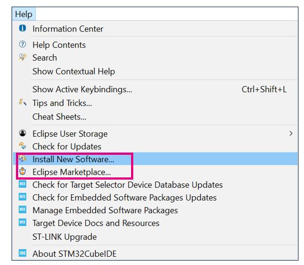Expand the Eclipse User Storage submenu arrow
Viewport: 304px width, 265px height.
click(291, 133)
